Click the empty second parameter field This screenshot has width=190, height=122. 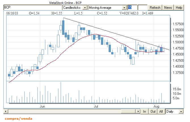pos(142,7)
